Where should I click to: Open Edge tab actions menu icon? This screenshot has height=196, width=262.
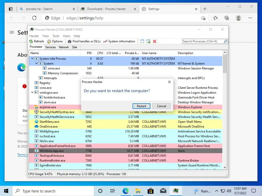(11, 9)
